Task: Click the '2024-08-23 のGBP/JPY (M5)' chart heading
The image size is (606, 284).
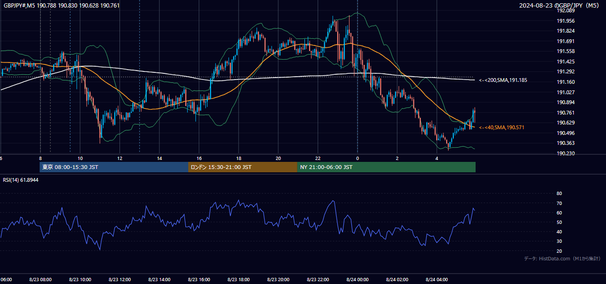Action: tap(560, 6)
